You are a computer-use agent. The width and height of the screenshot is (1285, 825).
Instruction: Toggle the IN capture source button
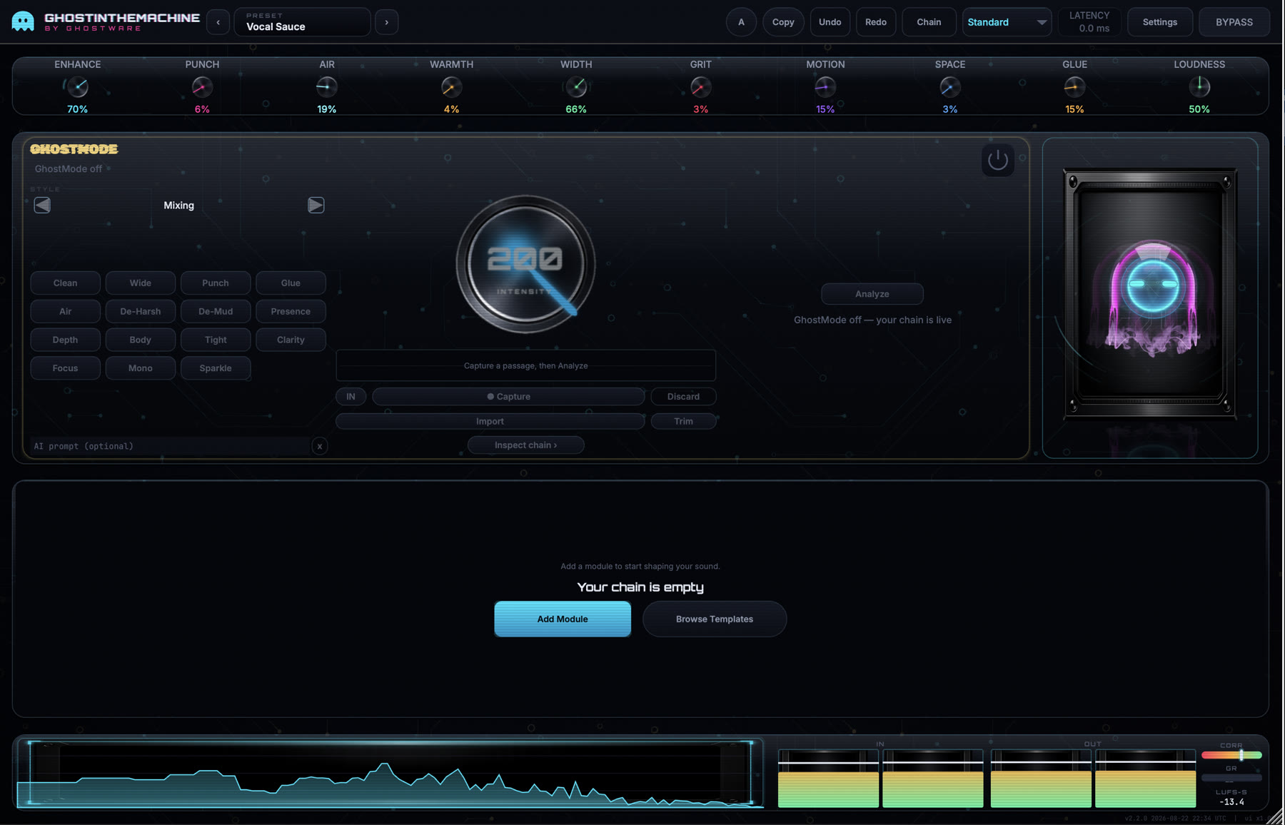click(351, 397)
